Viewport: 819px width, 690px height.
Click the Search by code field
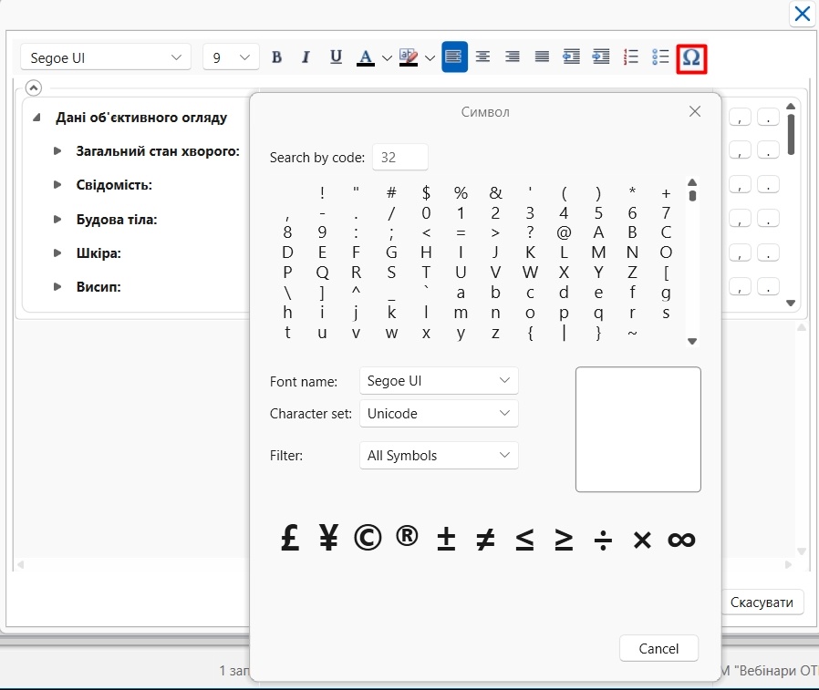pyautogui.click(x=400, y=157)
